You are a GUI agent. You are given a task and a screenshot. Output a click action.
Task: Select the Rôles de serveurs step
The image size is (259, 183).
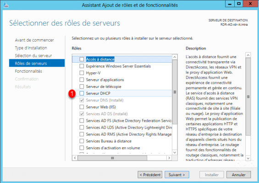pos(37,63)
